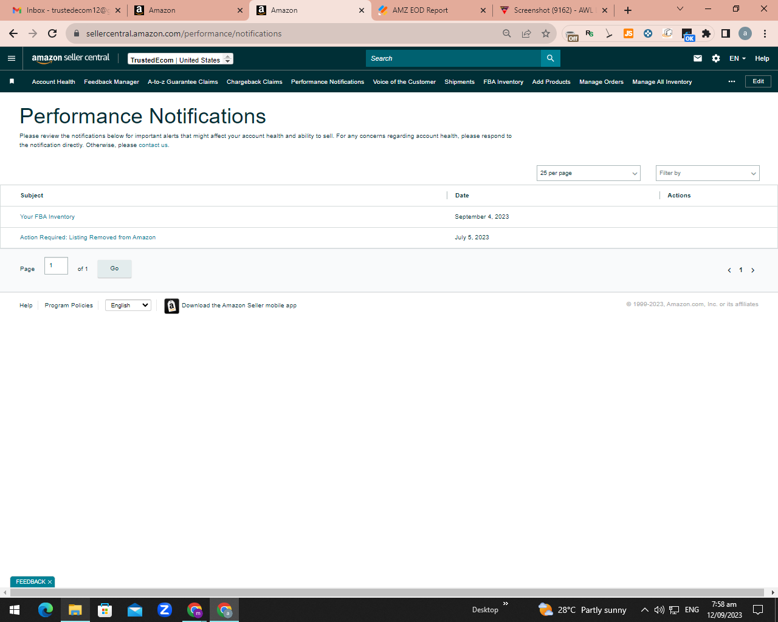Click the horizontal scrollbar
The height and width of the screenshot is (622, 778).
tap(387, 592)
